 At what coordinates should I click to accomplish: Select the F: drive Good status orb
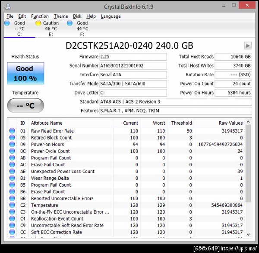click(69, 23)
